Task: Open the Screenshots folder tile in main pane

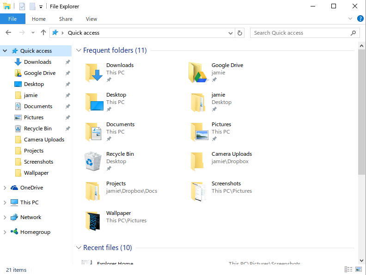Action: (221, 191)
